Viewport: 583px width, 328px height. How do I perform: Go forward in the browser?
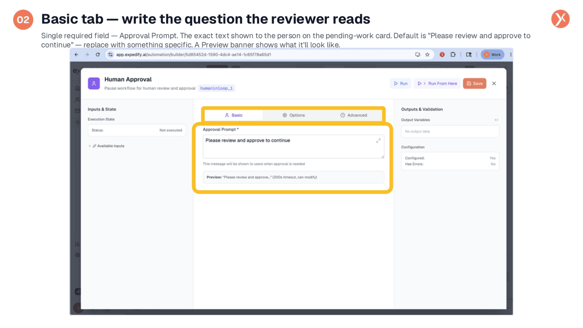tap(87, 55)
